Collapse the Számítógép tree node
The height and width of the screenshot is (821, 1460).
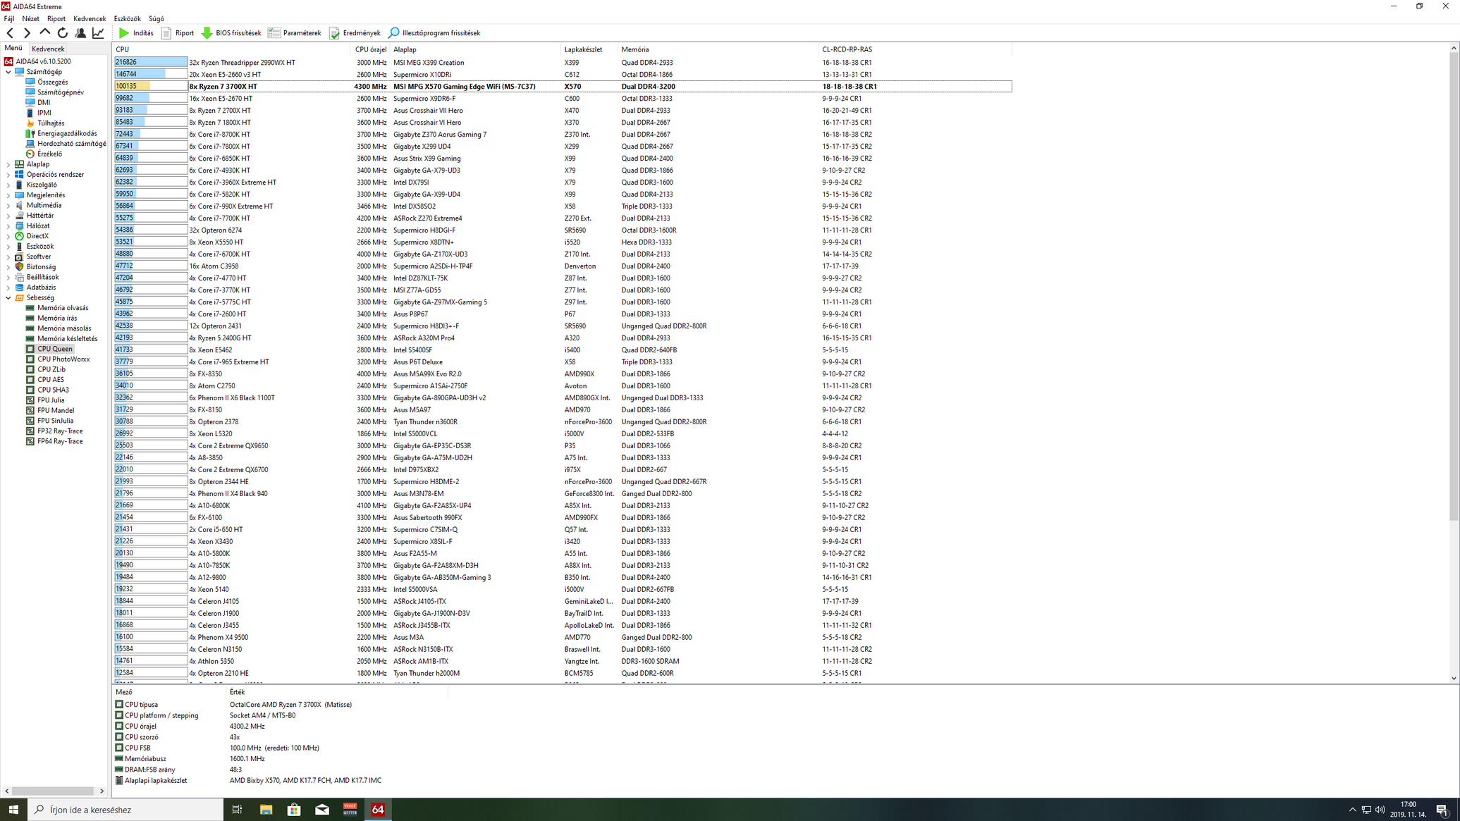(8, 72)
